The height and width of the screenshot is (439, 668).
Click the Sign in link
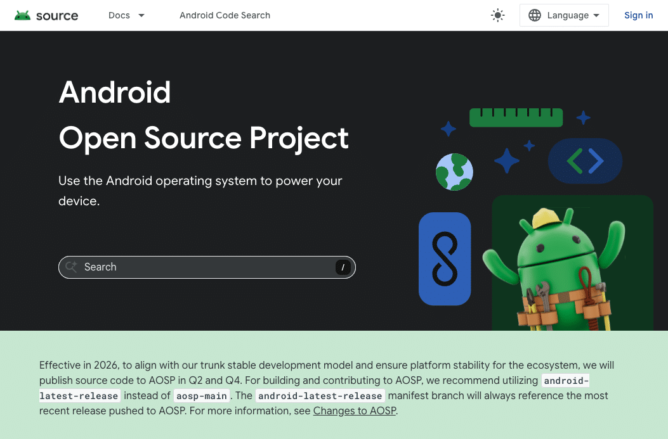click(638, 15)
